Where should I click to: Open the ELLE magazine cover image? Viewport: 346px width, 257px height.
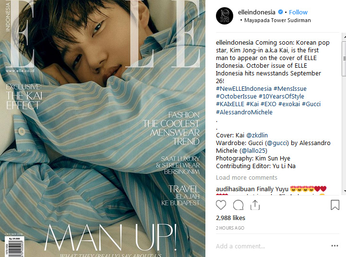click(103, 128)
